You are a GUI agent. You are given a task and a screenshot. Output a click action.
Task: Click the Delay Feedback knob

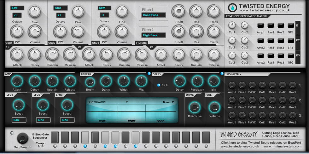(197, 81)
